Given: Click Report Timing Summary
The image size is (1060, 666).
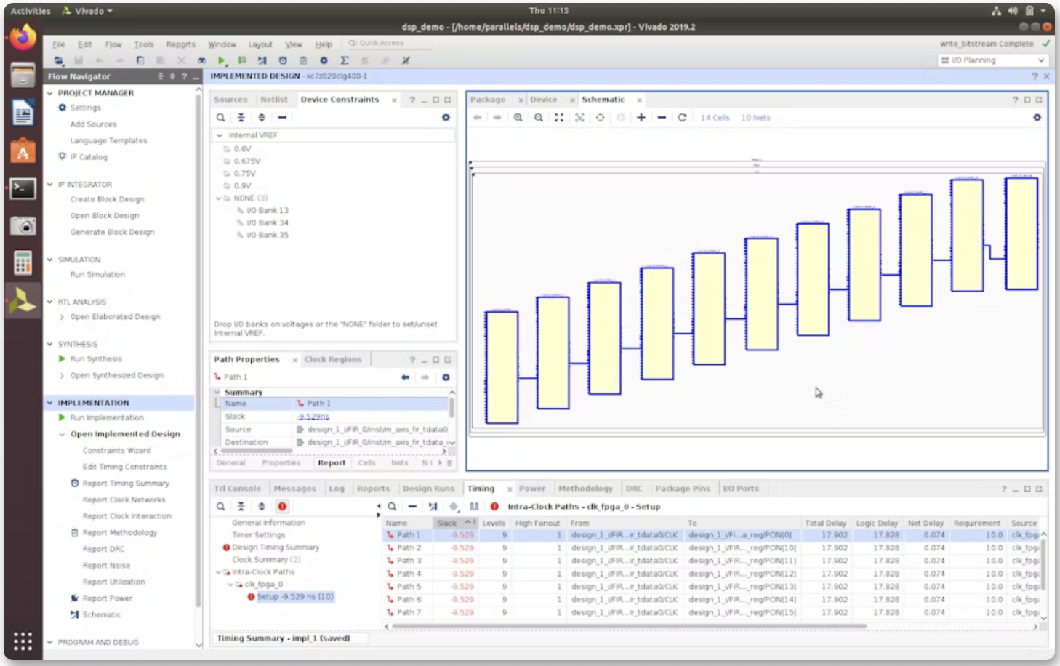Looking at the screenshot, I should click(x=126, y=484).
